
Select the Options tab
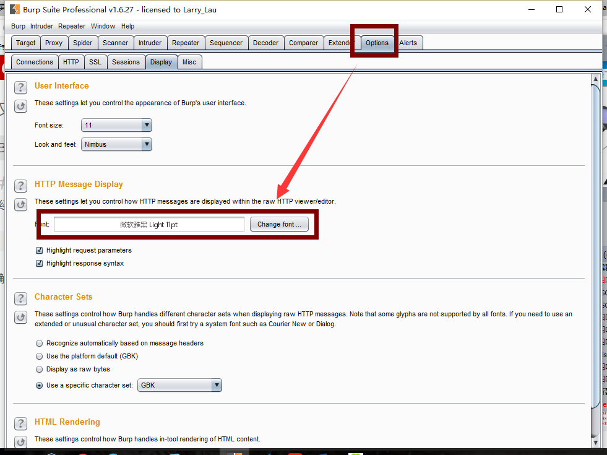point(377,43)
